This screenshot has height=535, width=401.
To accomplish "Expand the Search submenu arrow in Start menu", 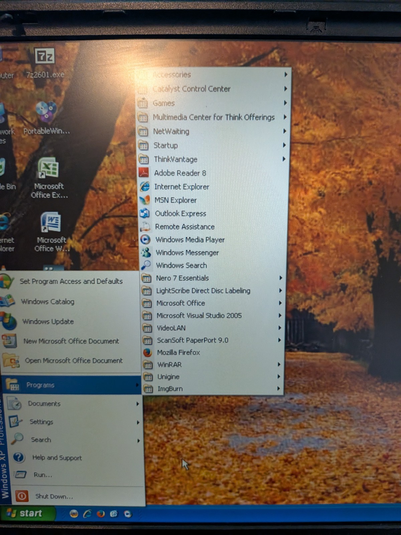I will click(x=139, y=441).
